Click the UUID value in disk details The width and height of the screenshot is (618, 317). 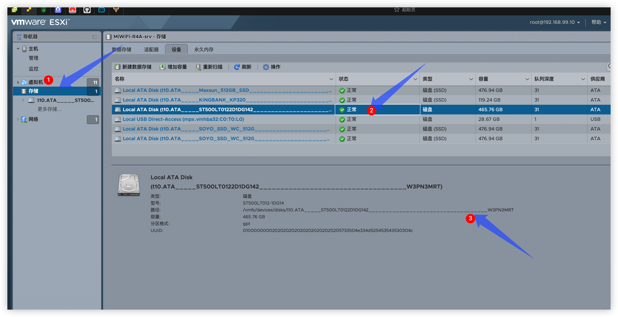tap(328, 230)
